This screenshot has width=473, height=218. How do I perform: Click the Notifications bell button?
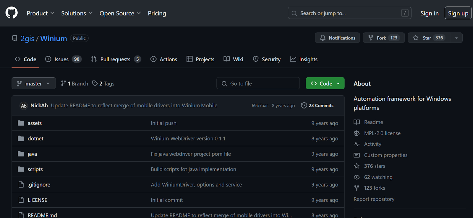coord(337,38)
